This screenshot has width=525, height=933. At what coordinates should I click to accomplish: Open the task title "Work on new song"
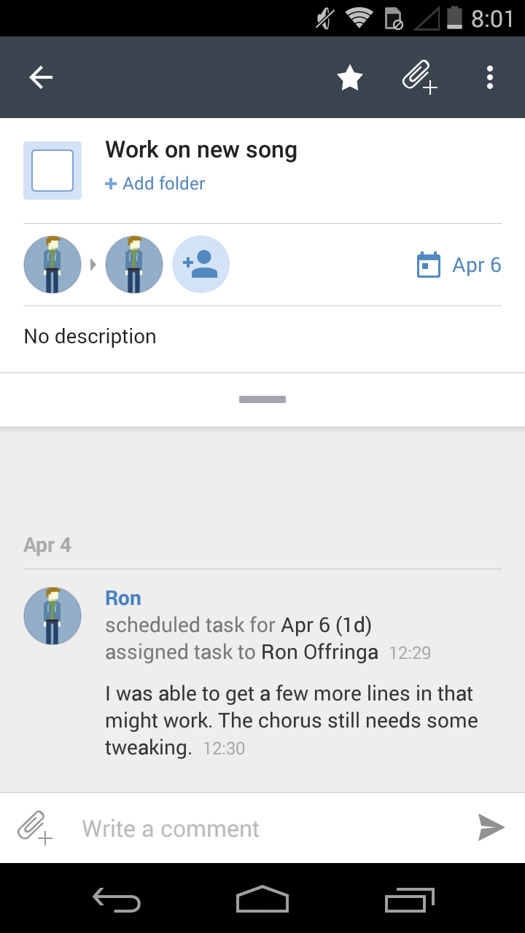point(201,150)
